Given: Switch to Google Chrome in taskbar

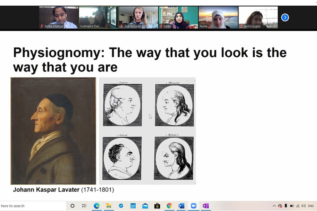Looking at the screenshot, I should [169, 206].
